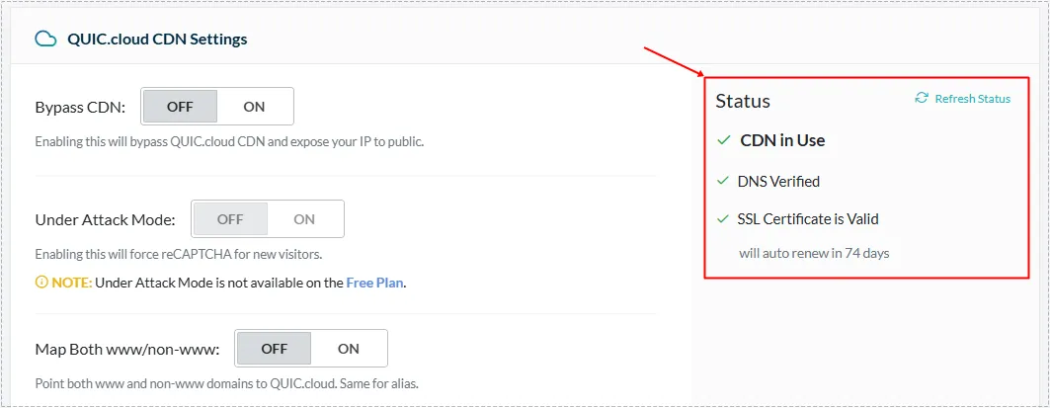This screenshot has width=1050, height=408.
Task: Turn Map Both www/non-www OFF
Action: tap(274, 349)
